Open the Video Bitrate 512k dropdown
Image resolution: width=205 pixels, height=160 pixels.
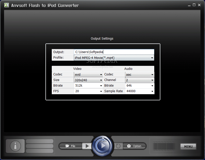click(88, 86)
